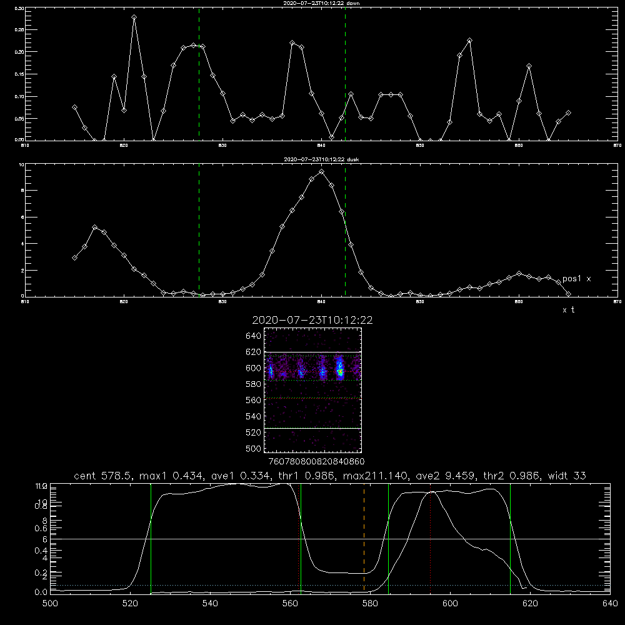
Task: Click the blue dotted threshold line in bottom plot
Action: (x=330, y=585)
